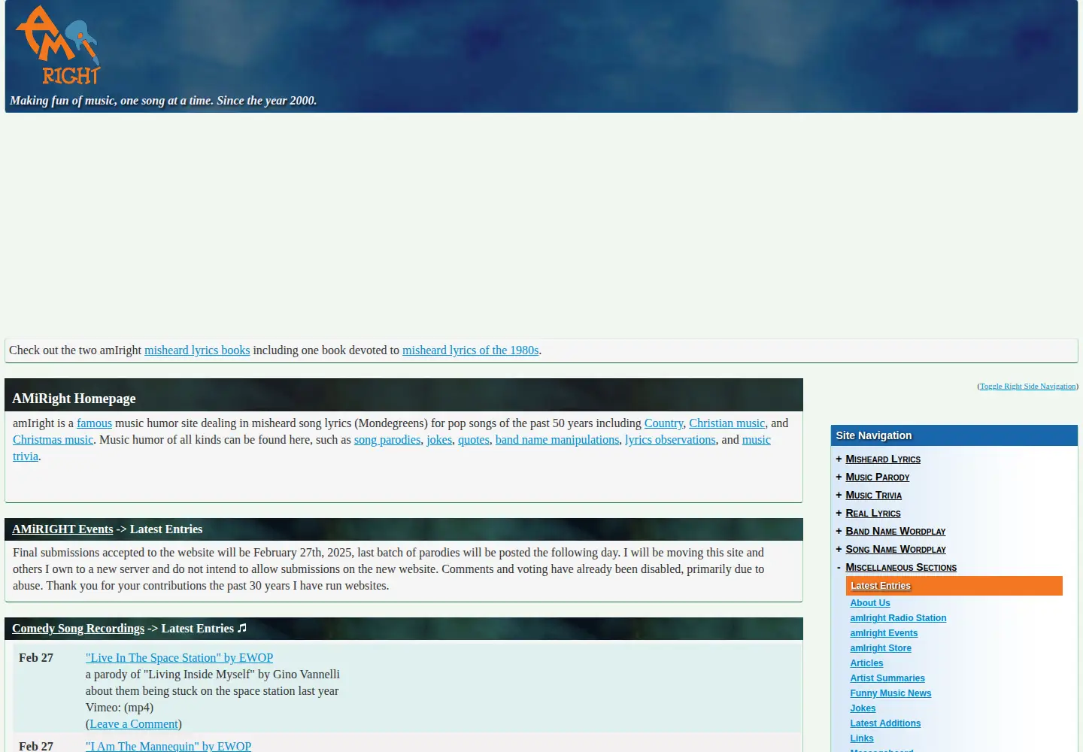The width and height of the screenshot is (1083, 752).
Task: Select the highlighted Latest Entries sidebar item
Action: [954, 586]
